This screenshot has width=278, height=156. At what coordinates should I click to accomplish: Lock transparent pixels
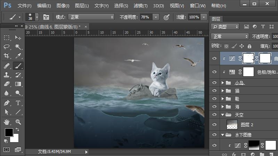pyautogui.click(x=227, y=46)
